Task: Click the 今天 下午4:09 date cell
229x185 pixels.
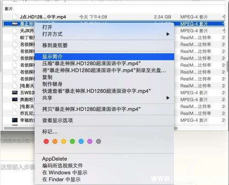Action: [93, 17]
